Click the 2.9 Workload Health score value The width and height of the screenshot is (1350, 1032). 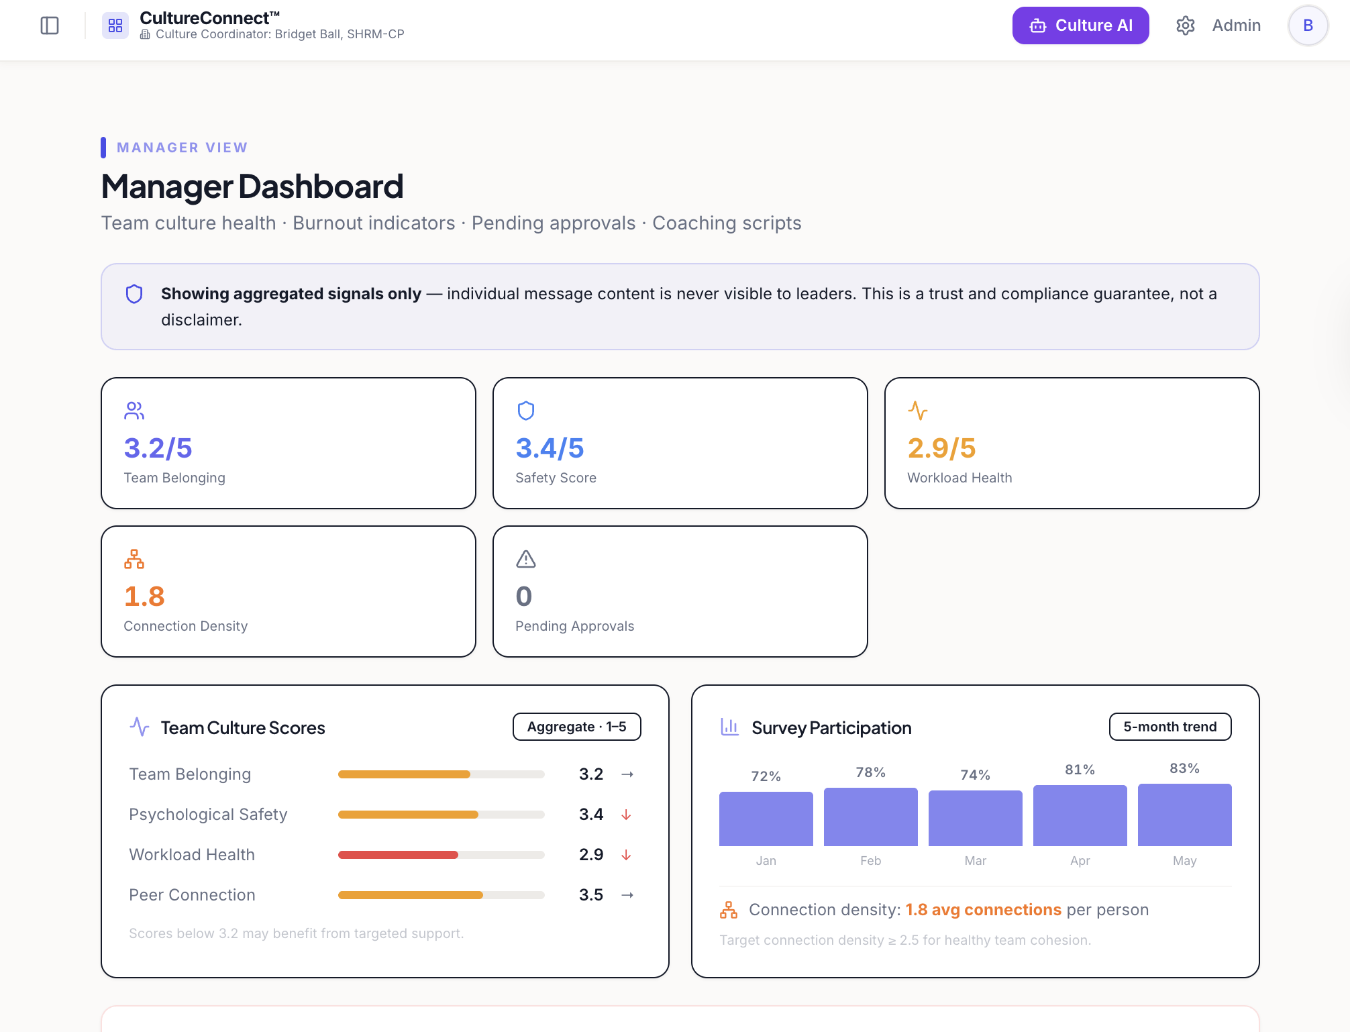591,855
